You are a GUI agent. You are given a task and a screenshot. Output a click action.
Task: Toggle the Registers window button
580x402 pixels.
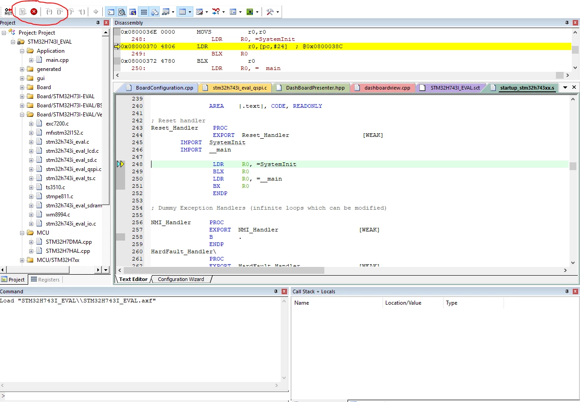tap(143, 12)
